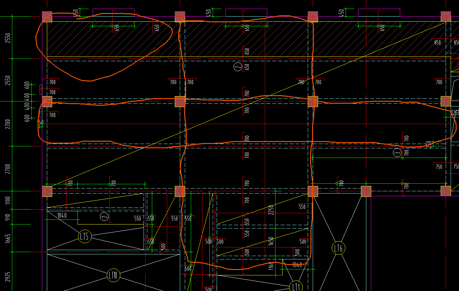
Task: Select the LT5 circled label
Action: tap(84, 236)
